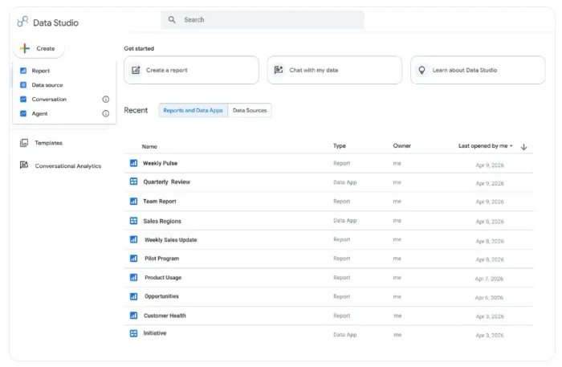Click the Weekly Pulse report icon

tap(134, 163)
